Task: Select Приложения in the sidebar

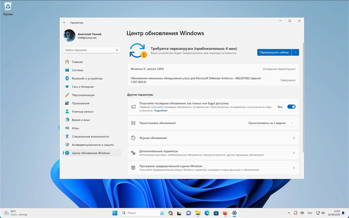Action: click(92, 103)
